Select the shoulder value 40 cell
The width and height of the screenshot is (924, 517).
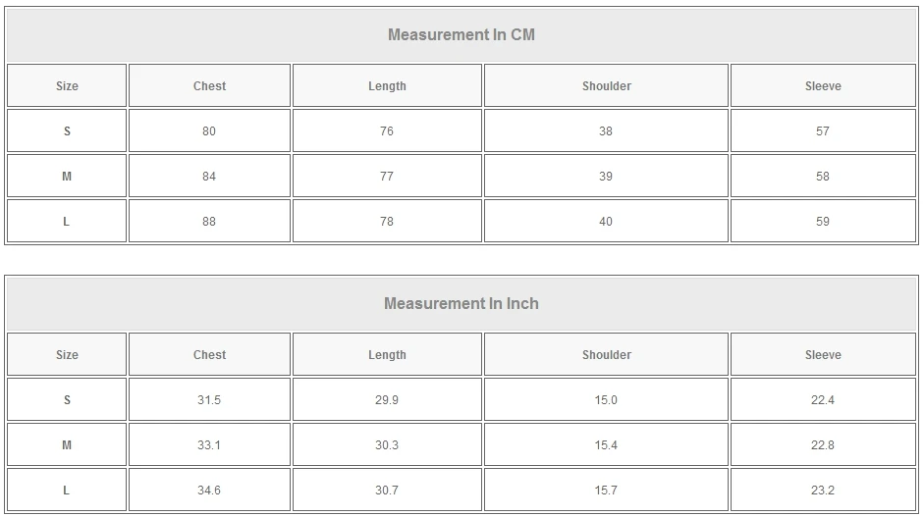click(606, 222)
